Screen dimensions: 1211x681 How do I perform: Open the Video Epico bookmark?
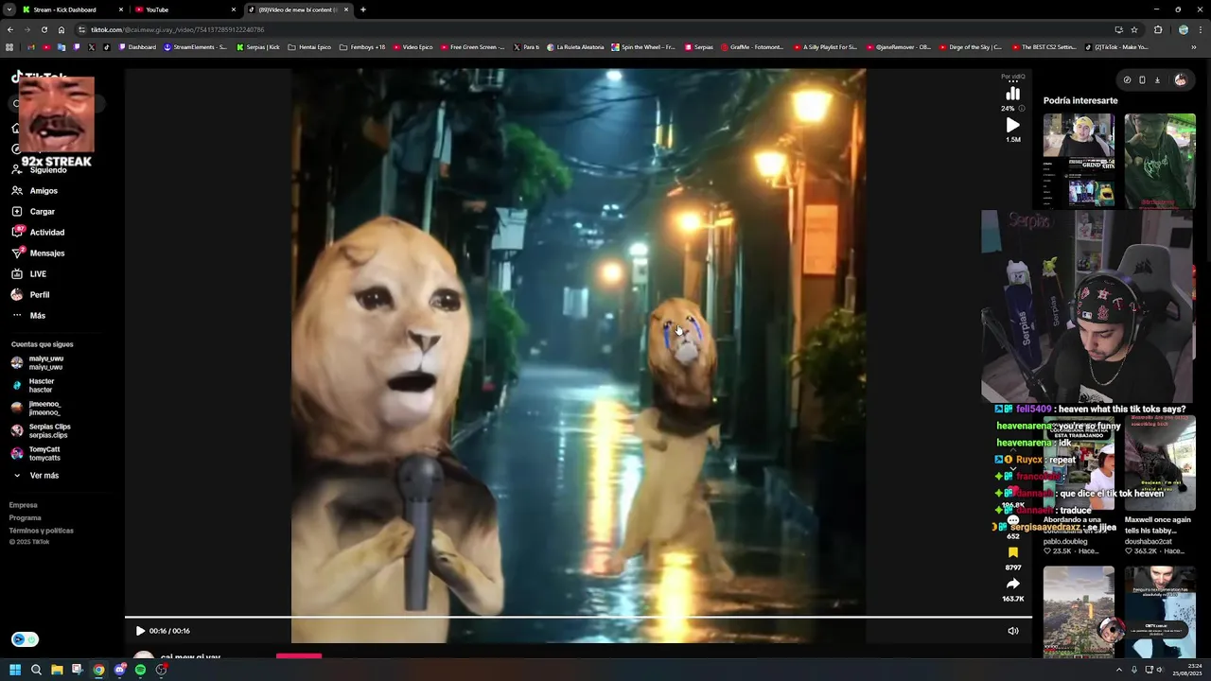(412, 47)
